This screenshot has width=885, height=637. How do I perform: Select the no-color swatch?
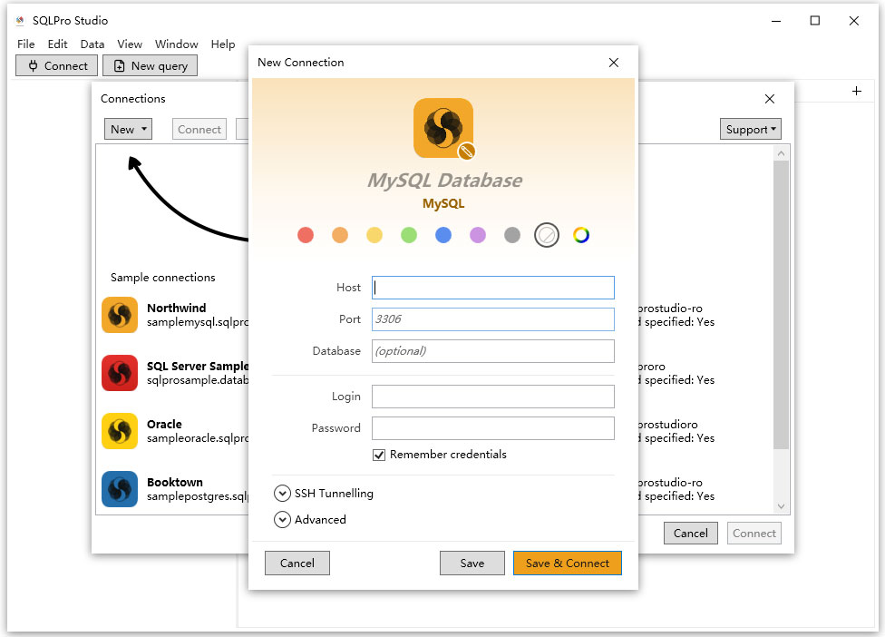tap(547, 235)
